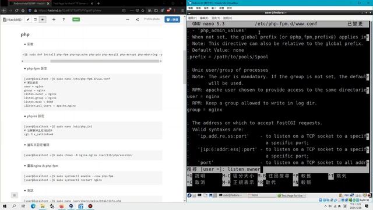Screen dimensions: 373x210
Task: Click the red extension icon in Firefox toolbar
Action: pyautogui.click(x=168, y=10)
